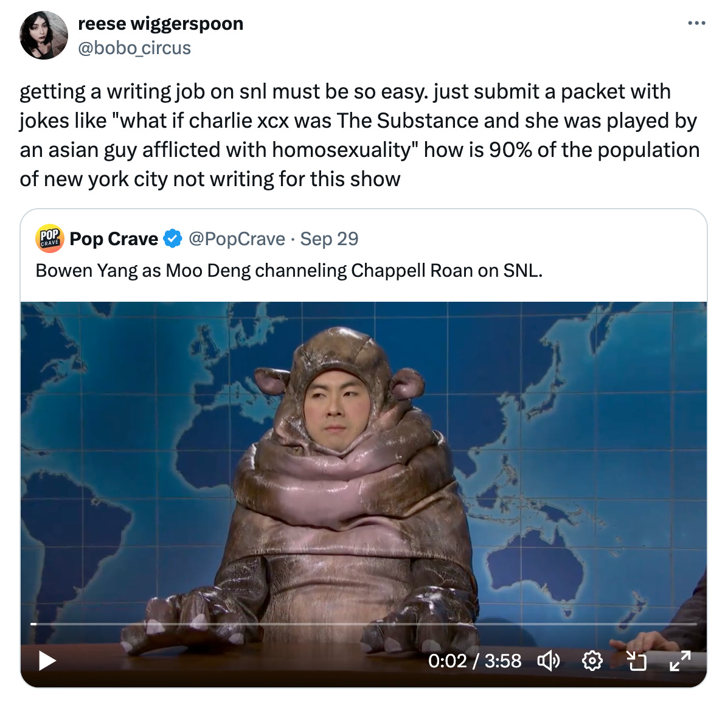Click the Pop Crave avatar logo

pos(49,238)
